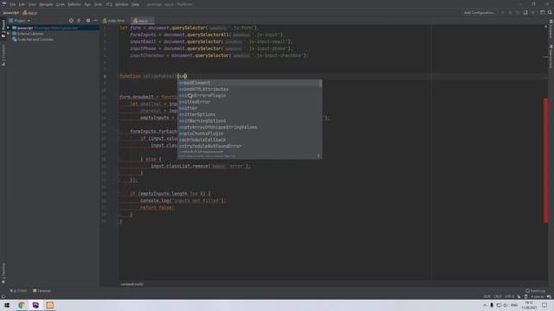
Task: Select emitter completion suggestion
Action: click(249, 108)
